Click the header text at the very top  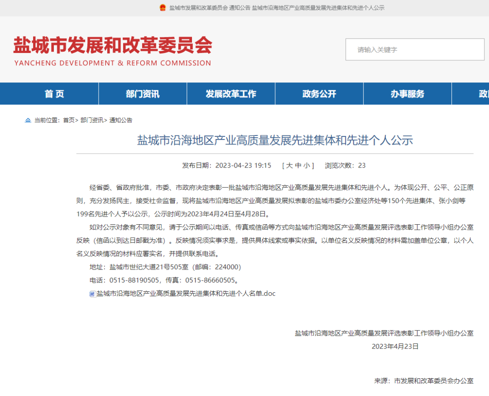[x=277, y=8]
